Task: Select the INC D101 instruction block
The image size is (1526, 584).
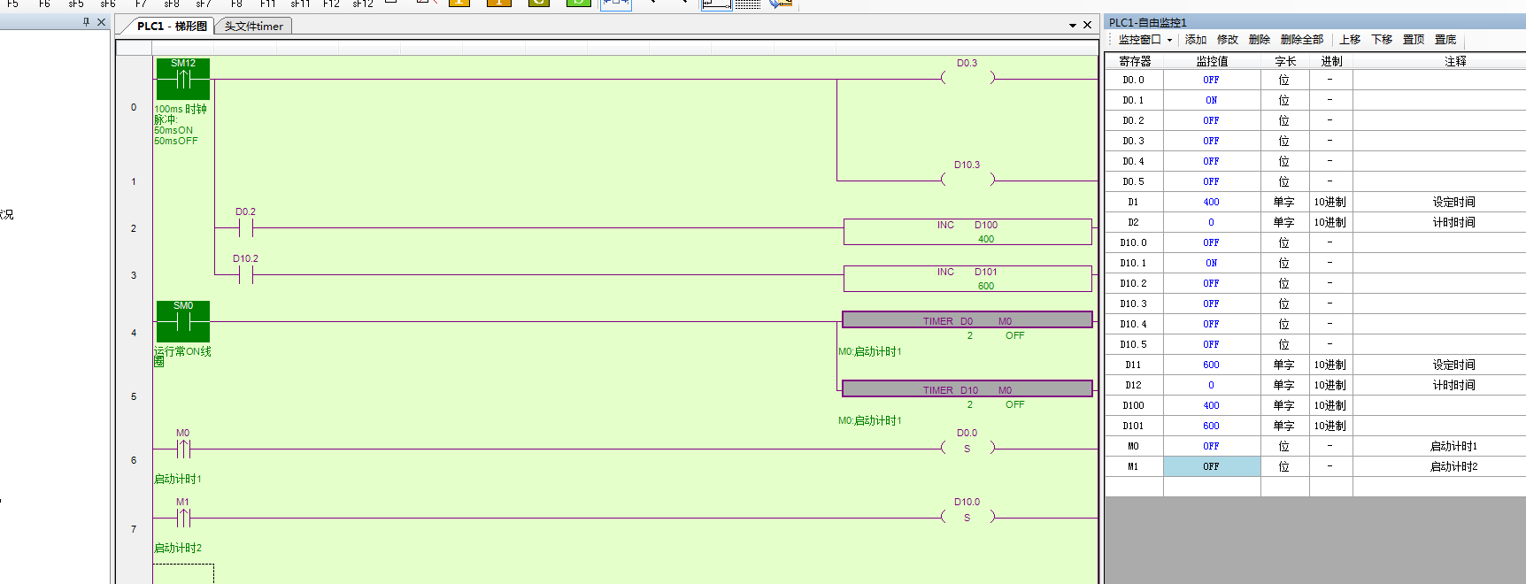Action: coord(967,279)
